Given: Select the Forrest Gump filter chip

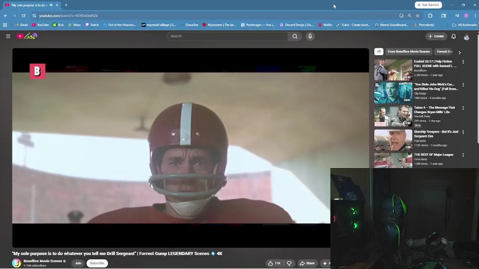Looking at the screenshot, I should point(445,52).
